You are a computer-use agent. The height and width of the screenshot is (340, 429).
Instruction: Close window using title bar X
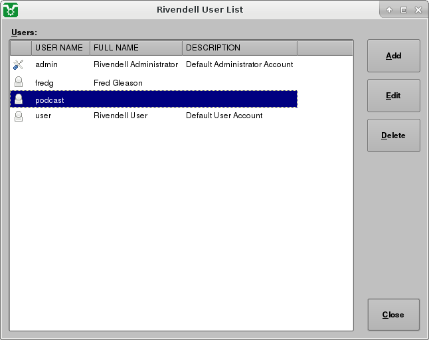click(x=417, y=10)
